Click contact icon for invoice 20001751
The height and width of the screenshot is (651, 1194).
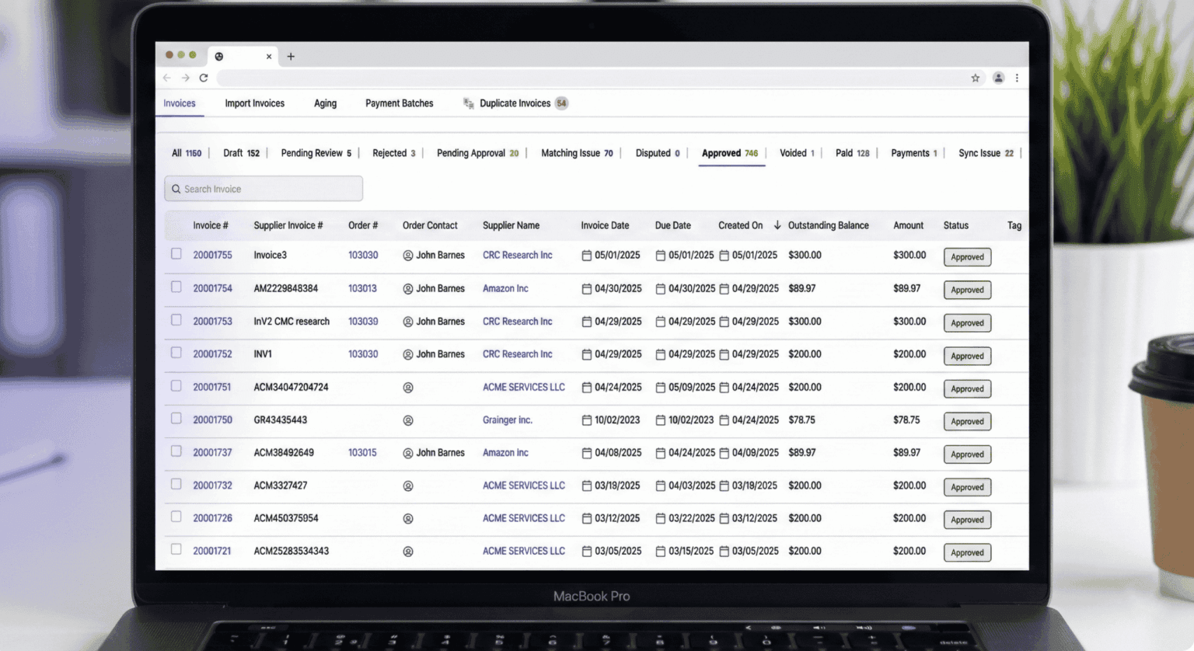[x=408, y=388]
